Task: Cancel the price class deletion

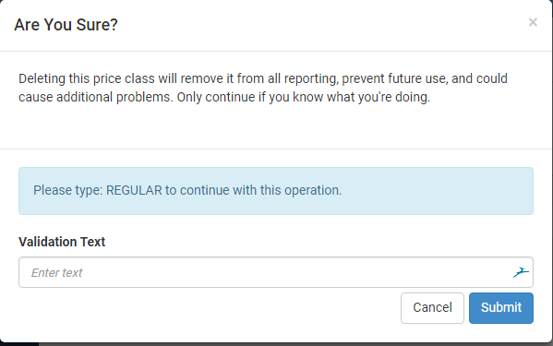Action: point(432,308)
